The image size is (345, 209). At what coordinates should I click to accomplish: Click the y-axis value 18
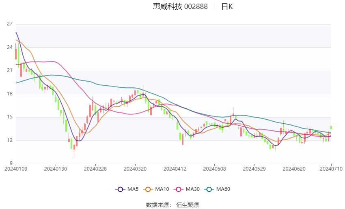(10, 94)
